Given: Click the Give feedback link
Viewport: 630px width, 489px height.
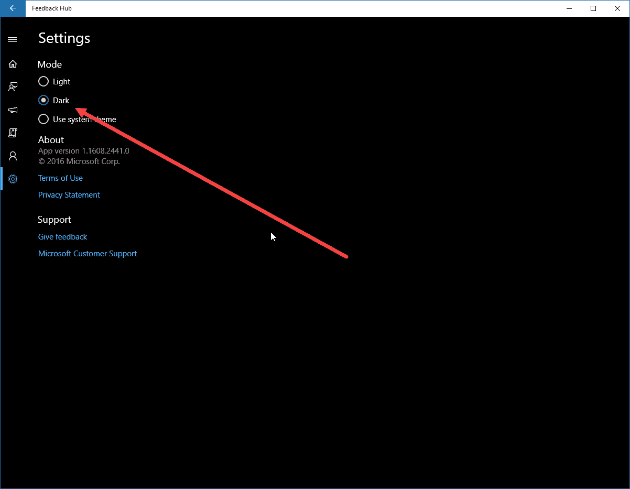Looking at the screenshot, I should click(62, 237).
